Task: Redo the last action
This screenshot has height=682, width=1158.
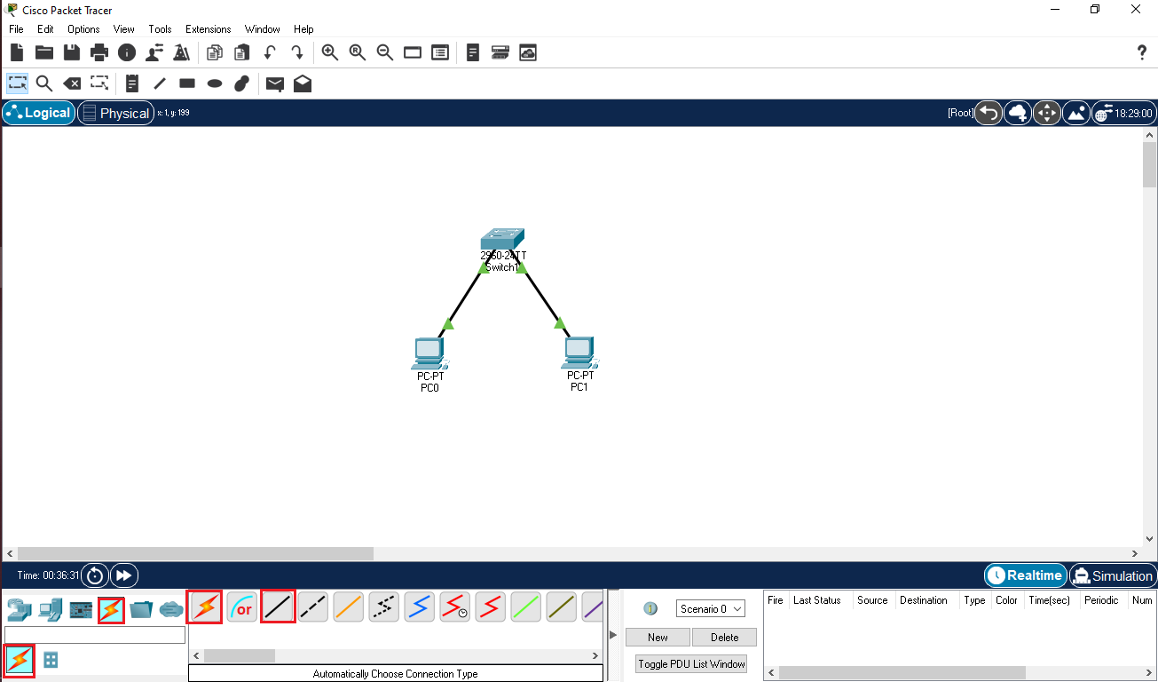Action: (297, 52)
